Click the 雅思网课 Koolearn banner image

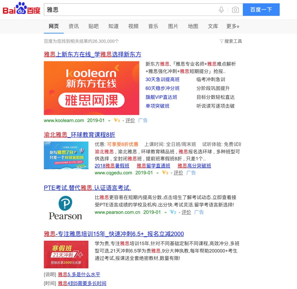[x=91, y=88]
